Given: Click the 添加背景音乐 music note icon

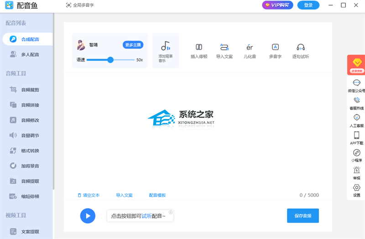Looking at the screenshot, I should point(166,46).
